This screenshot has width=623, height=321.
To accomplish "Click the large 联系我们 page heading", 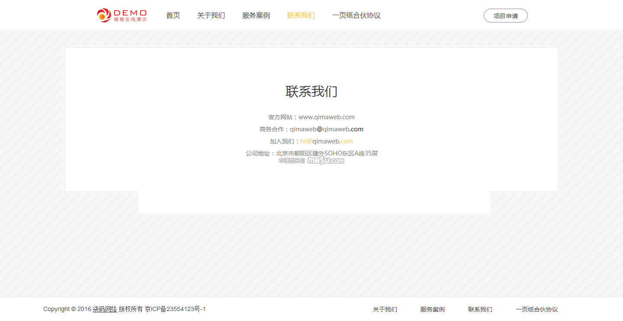I will pyautogui.click(x=311, y=92).
